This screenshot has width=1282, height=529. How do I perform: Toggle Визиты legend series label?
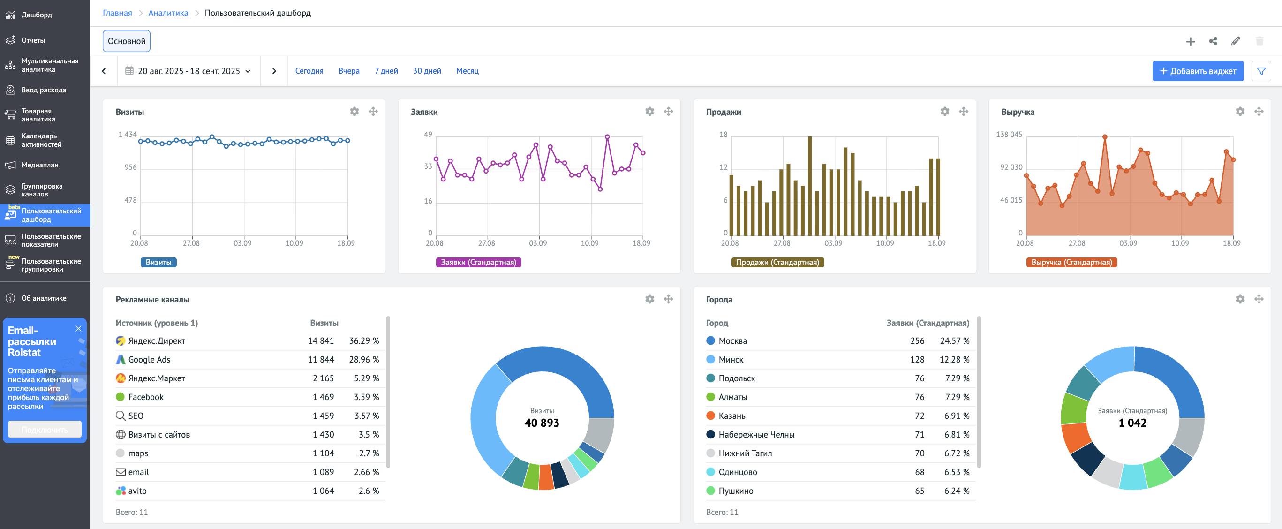click(x=158, y=262)
